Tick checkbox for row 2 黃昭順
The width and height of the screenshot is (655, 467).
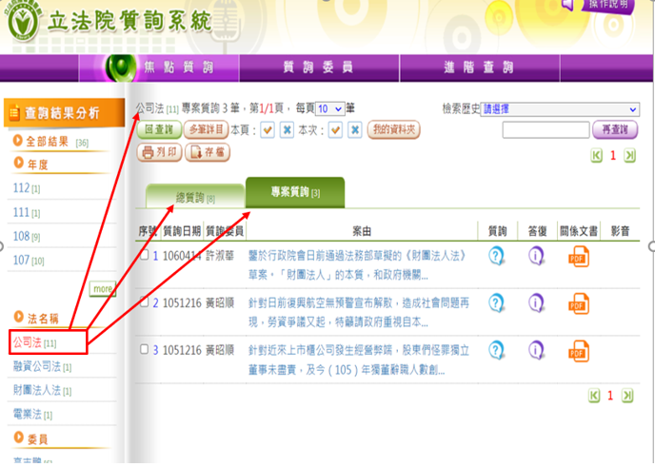click(x=144, y=302)
